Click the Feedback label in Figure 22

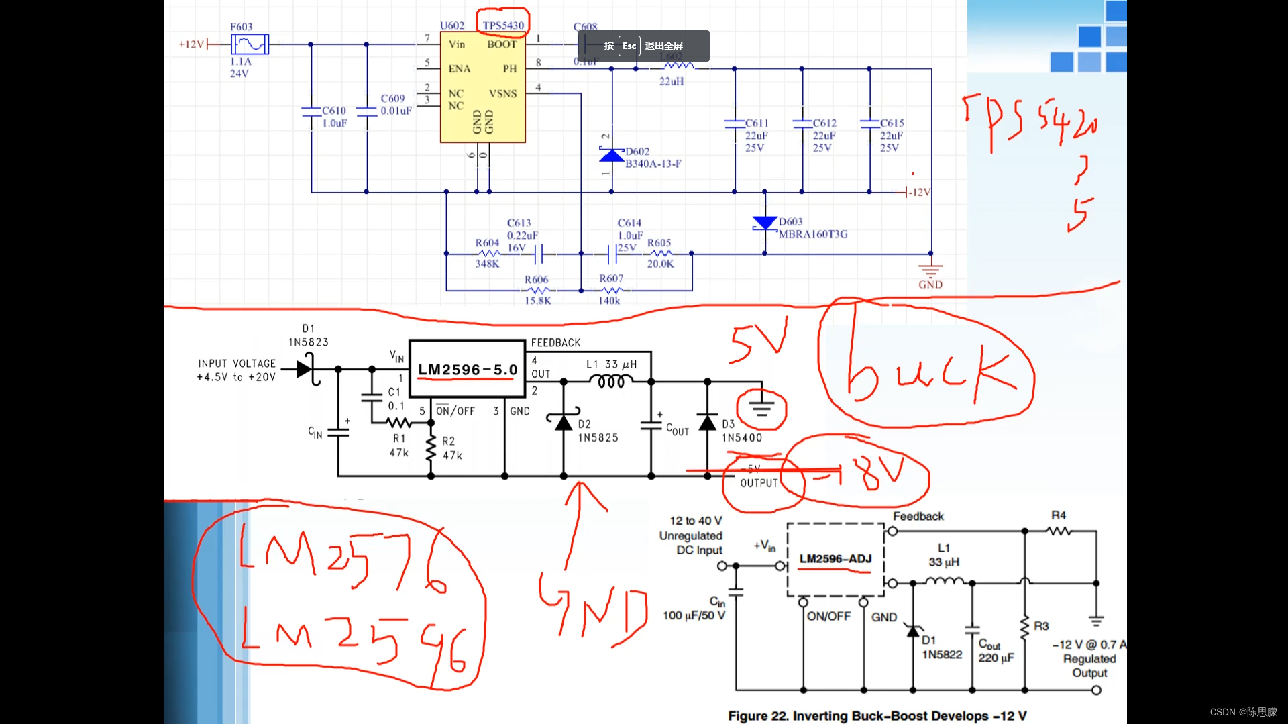point(918,516)
